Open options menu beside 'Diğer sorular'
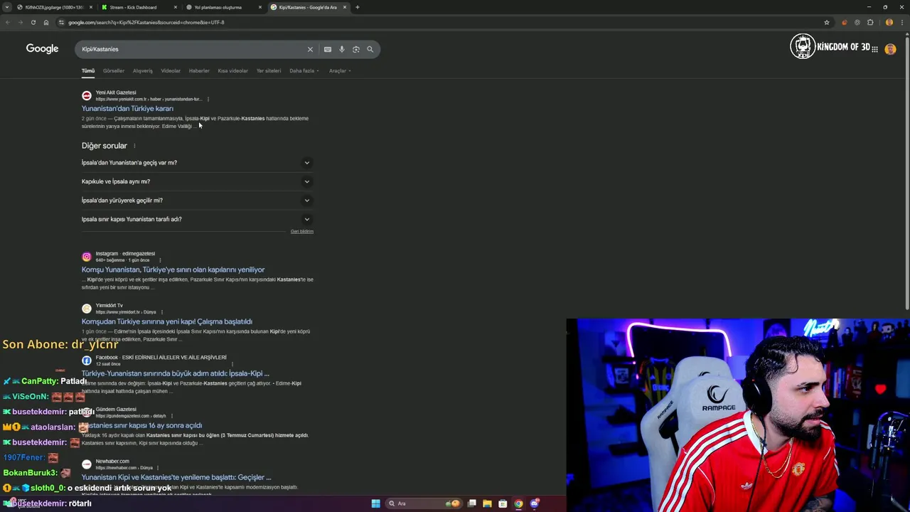Viewport: 910px width, 512px height. pyautogui.click(x=134, y=146)
